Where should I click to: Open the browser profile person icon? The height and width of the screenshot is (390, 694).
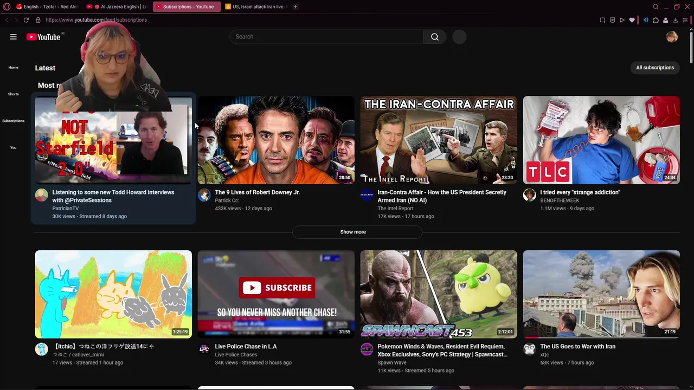665,20
